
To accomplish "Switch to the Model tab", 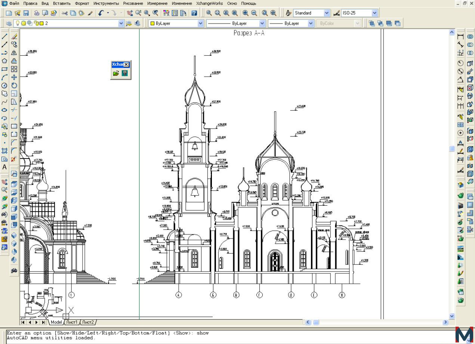I will 56,322.
